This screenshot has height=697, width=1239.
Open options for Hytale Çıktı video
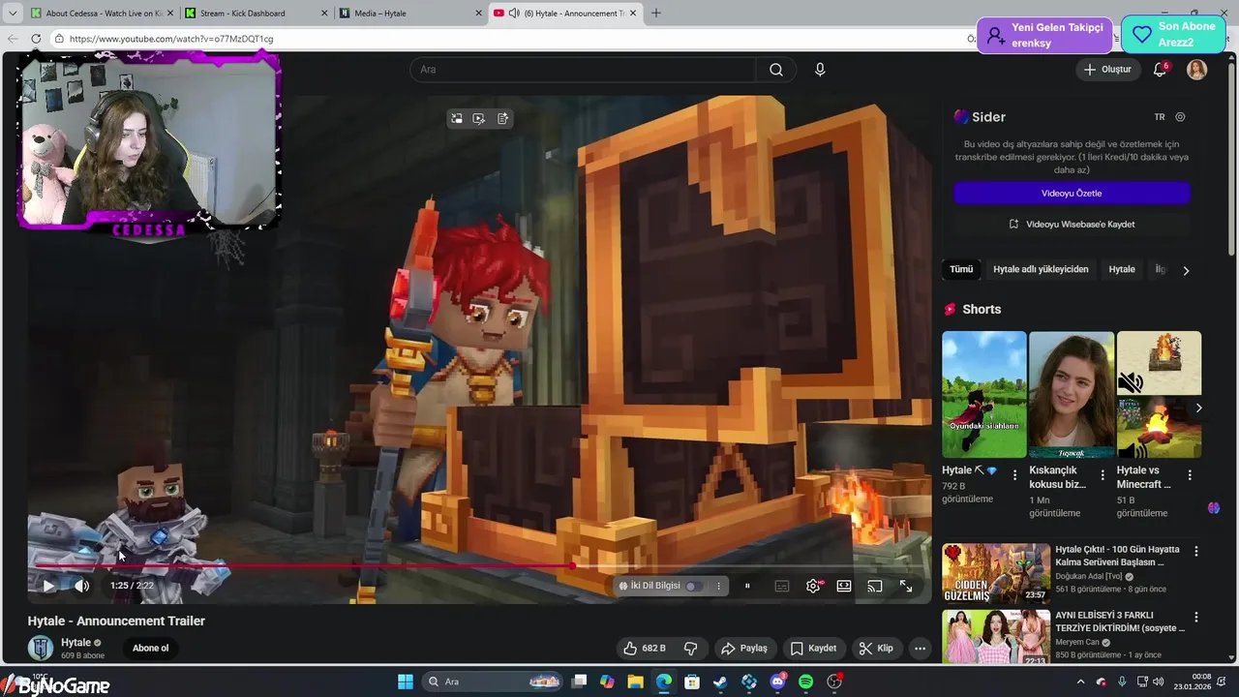coord(1195,551)
